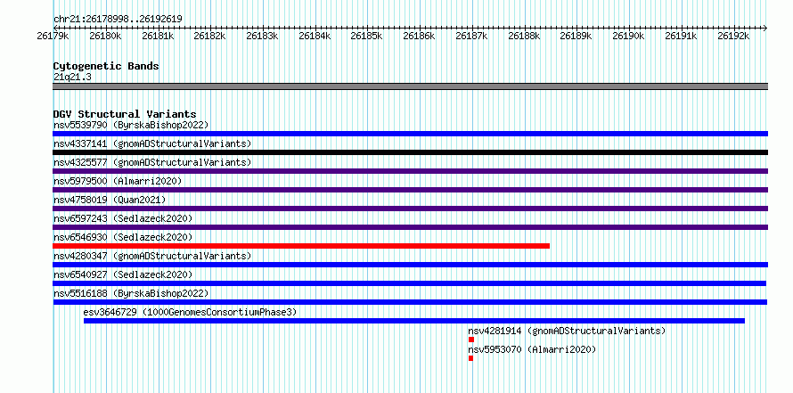Click the nsv6546930 Sedlazeck2020 label
The width and height of the screenshot is (793, 393).
[x=123, y=237]
